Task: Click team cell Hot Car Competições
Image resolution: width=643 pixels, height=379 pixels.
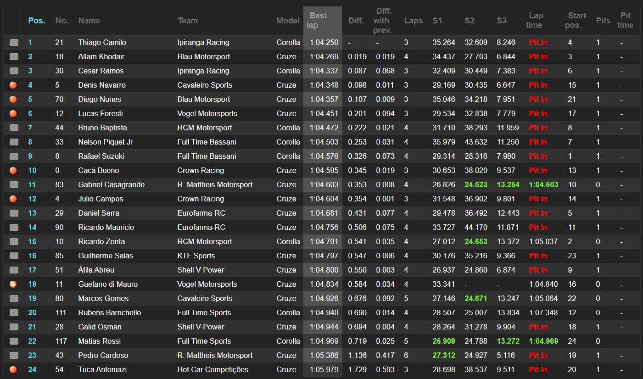Action: pos(213,369)
